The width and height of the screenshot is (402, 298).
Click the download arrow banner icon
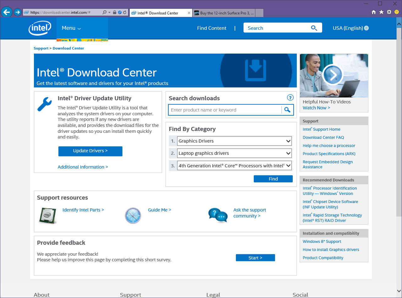coord(256,70)
